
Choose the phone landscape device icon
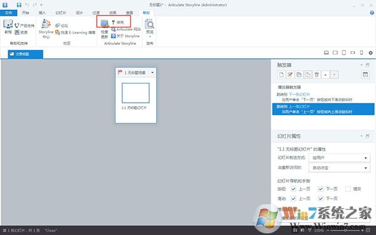(x=352, y=53)
